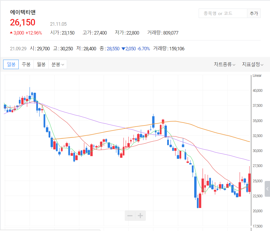The width and height of the screenshot is (270, 231).
Task: Switch to the 월봉 monthly chart tab
Action: [x=41, y=65]
